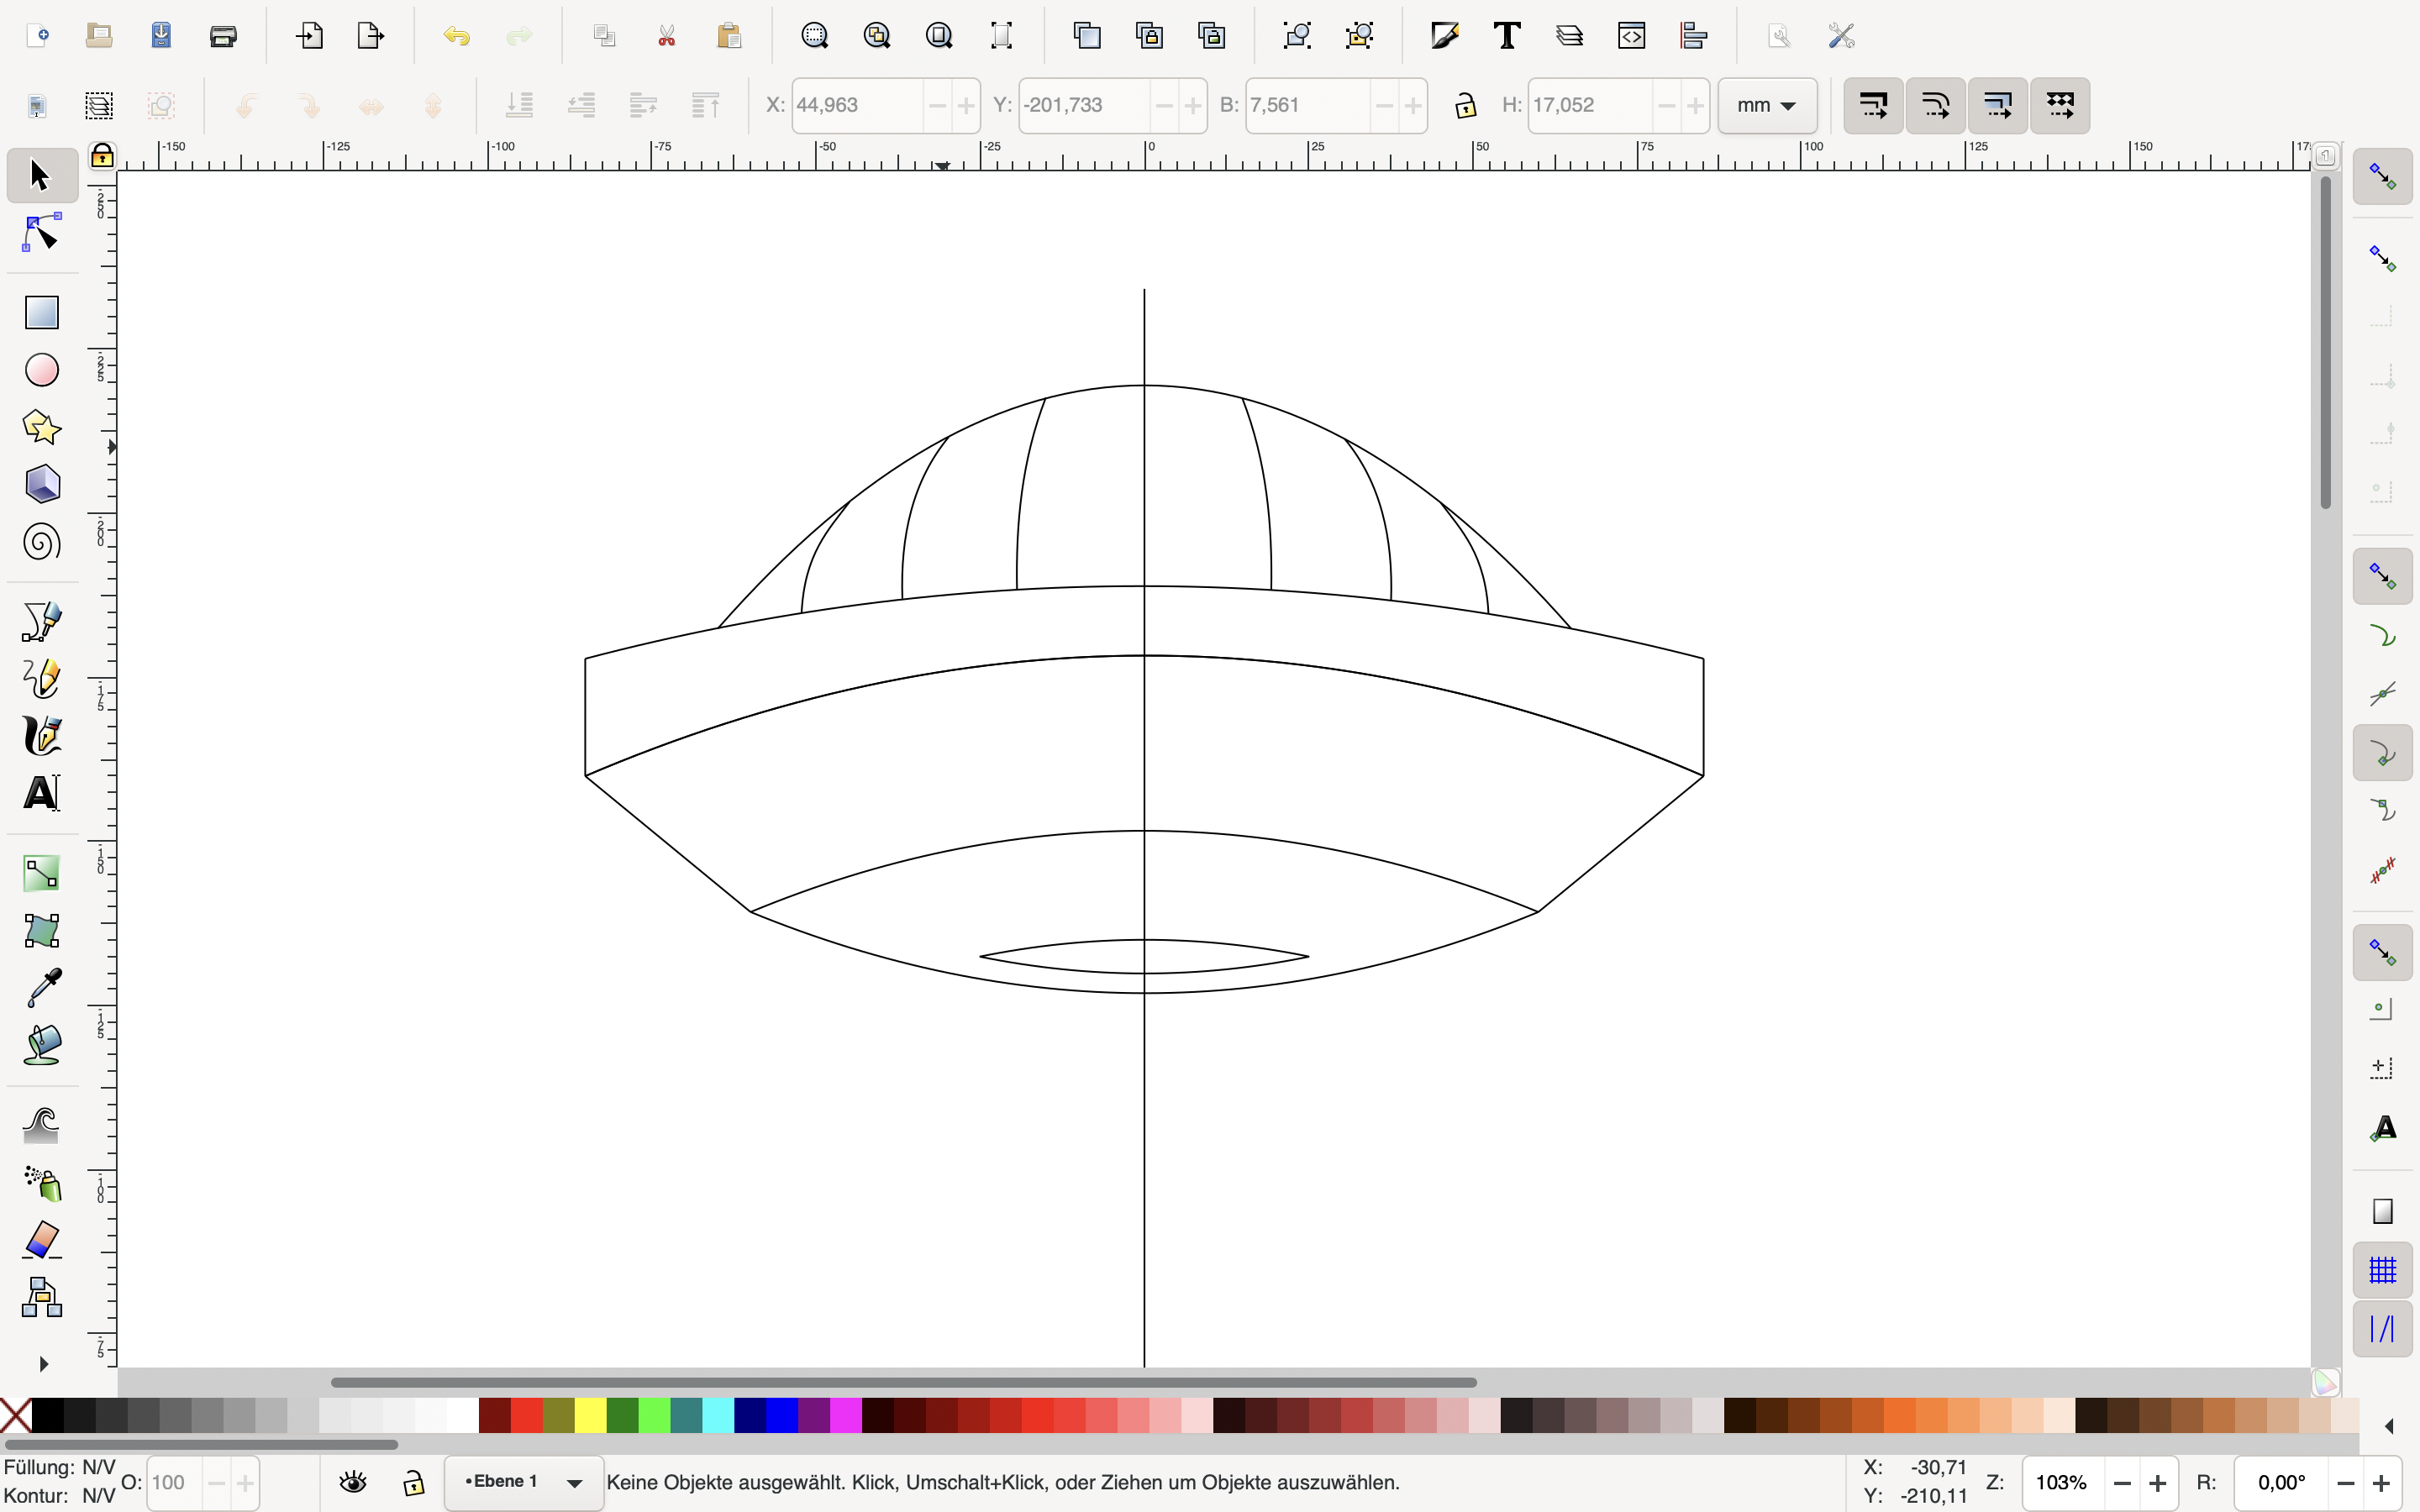Click the Print document icon
2420x1512 pixels.
pos(223,36)
